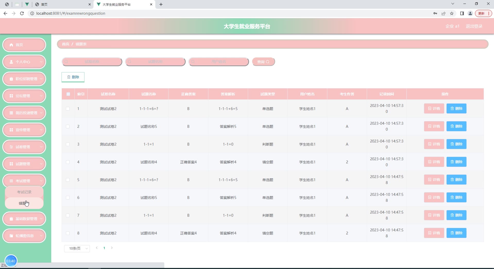
Task: Close the 首页 browser tab
Action: click(90, 4)
